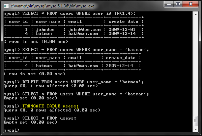Screen dimensions: 202x136
Task: Click the scrollbar down arrow
Action: pos(196,129)
